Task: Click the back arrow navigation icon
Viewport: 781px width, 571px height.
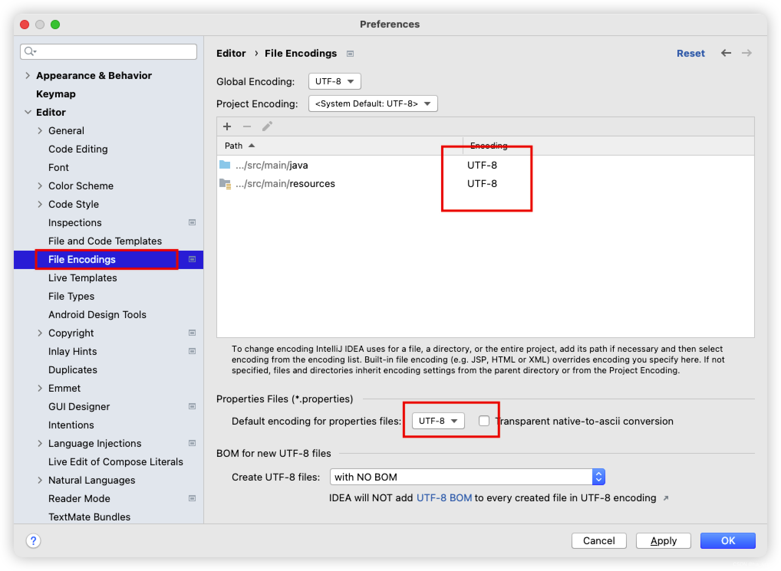Action: [726, 53]
